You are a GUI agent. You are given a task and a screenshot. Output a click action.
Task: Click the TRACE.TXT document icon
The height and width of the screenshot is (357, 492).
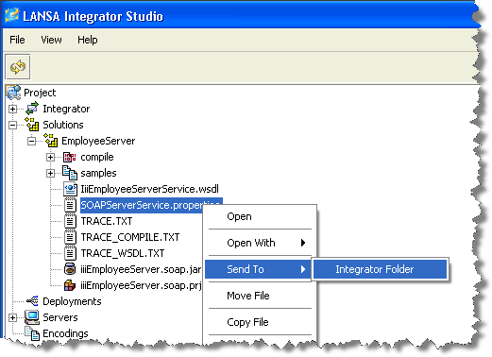pyautogui.click(x=70, y=221)
